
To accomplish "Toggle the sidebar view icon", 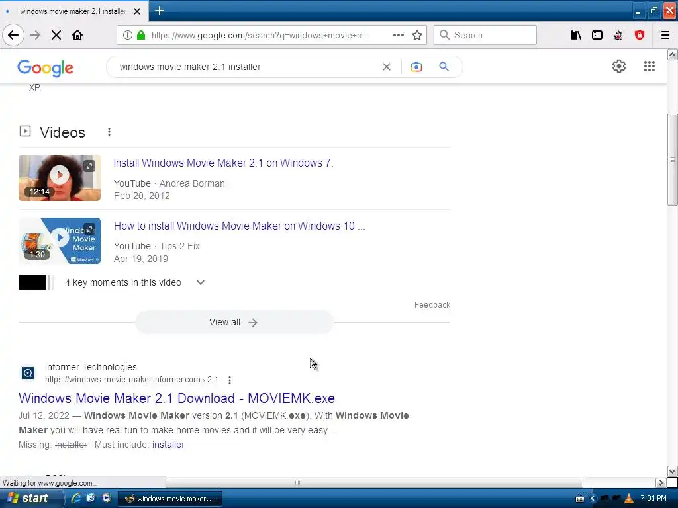I will [597, 35].
